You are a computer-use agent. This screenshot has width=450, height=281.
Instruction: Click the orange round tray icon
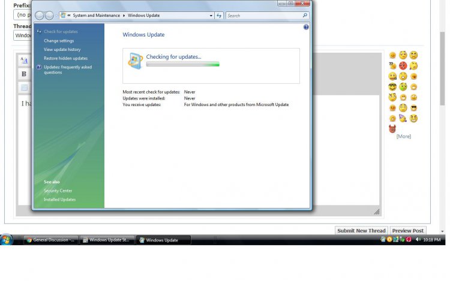click(389, 240)
